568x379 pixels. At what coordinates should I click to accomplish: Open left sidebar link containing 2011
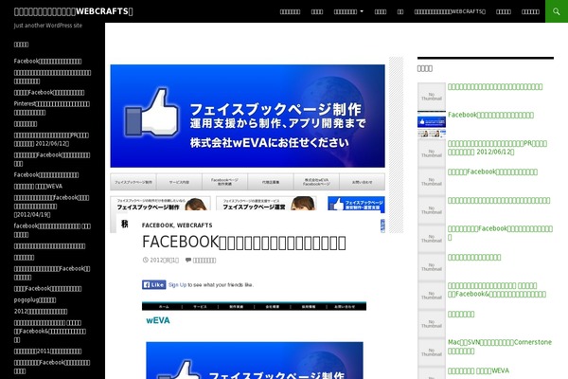point(47,352)
